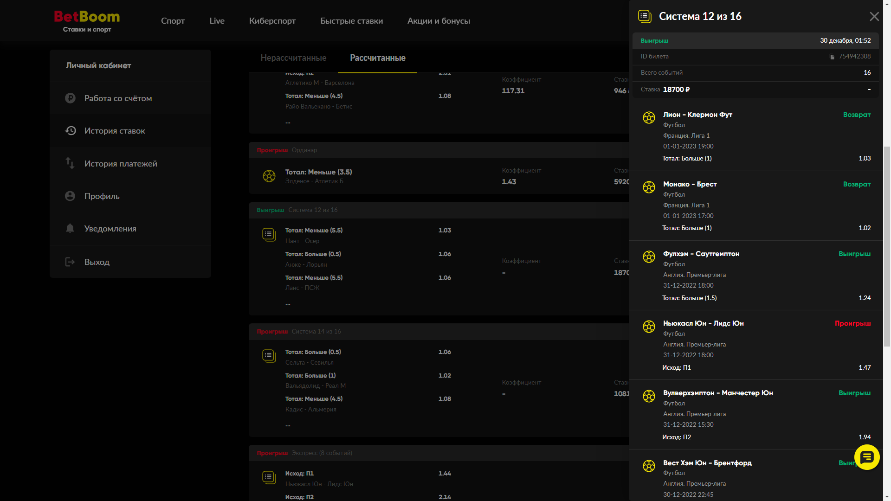Click the copy ticket ID icon
The image size is (891, 501).
coord(832,57)
